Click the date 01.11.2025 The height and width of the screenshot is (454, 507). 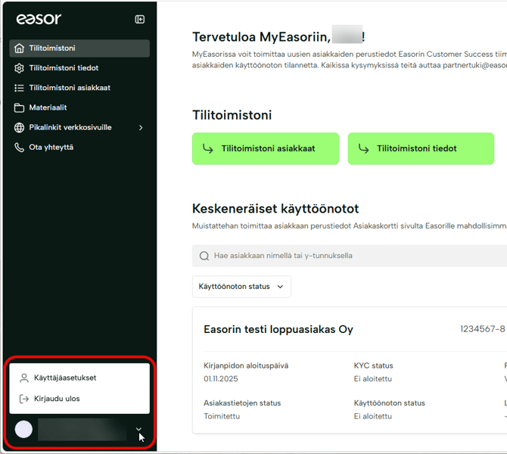pos(221,379)
